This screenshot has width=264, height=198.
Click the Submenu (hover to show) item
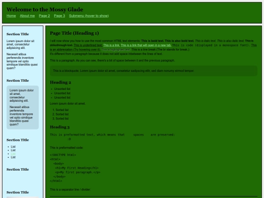click(x=89, y=16)
